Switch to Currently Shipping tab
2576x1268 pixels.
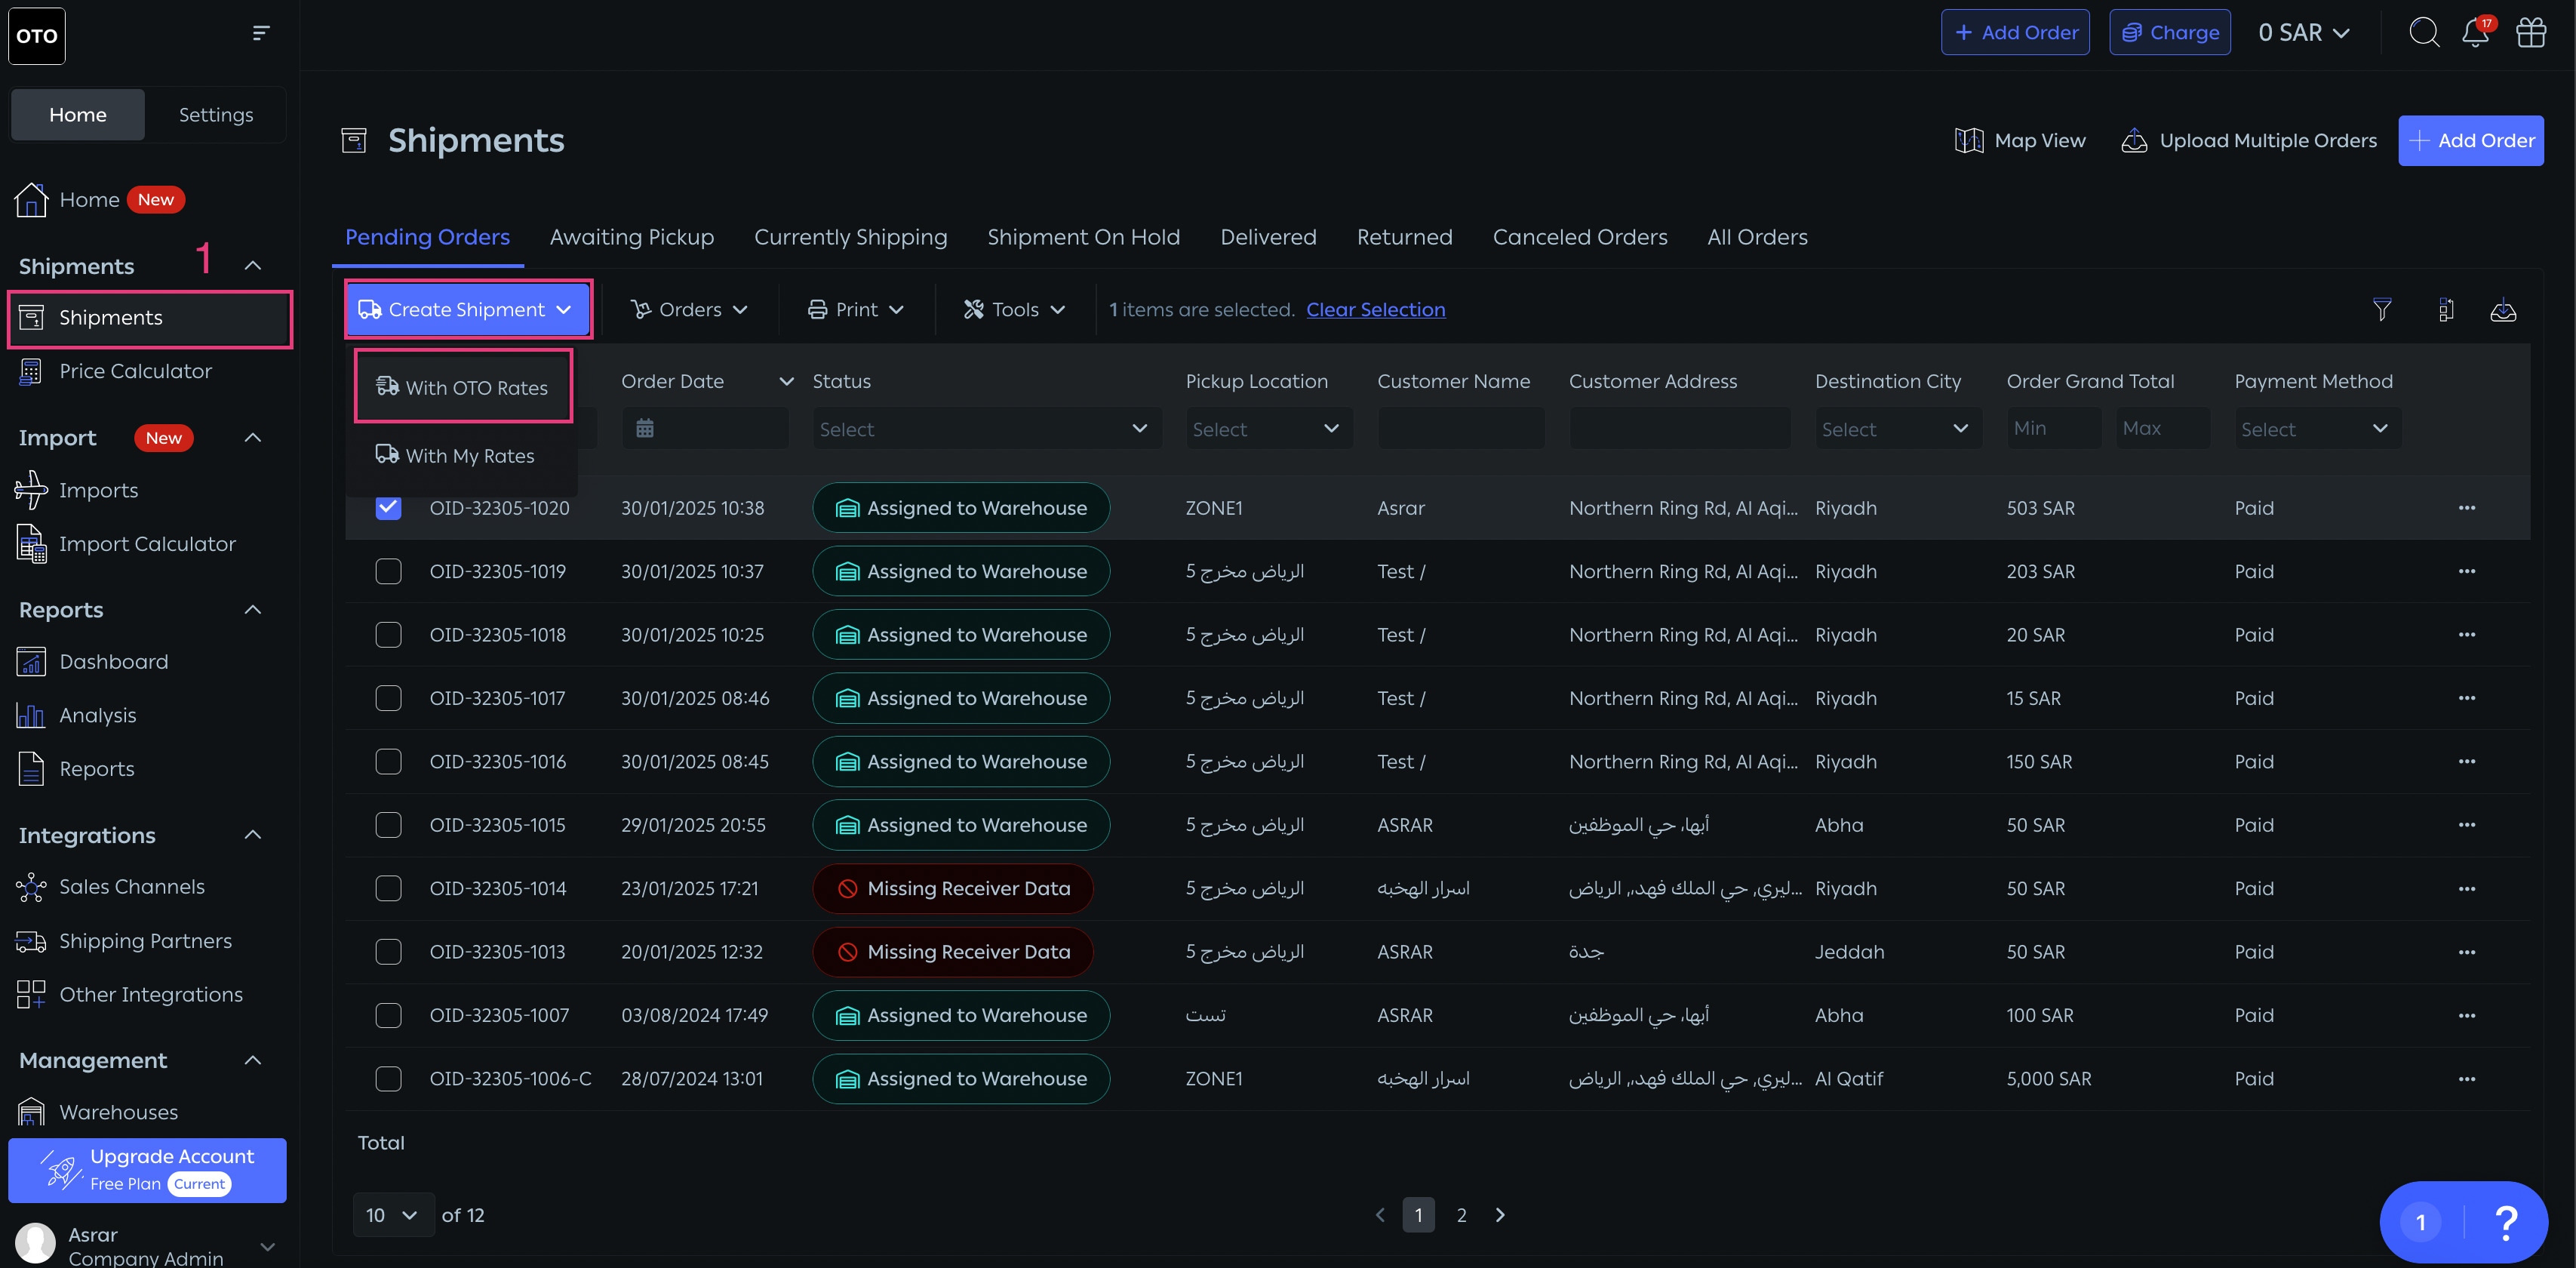pyautogui.click(x=850, y=237)
